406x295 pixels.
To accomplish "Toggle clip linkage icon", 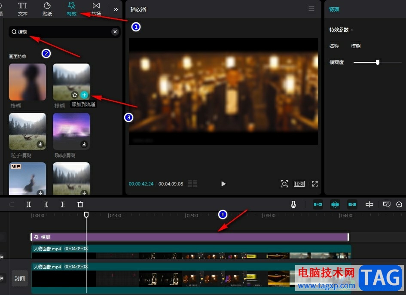I will click(352, 204).
